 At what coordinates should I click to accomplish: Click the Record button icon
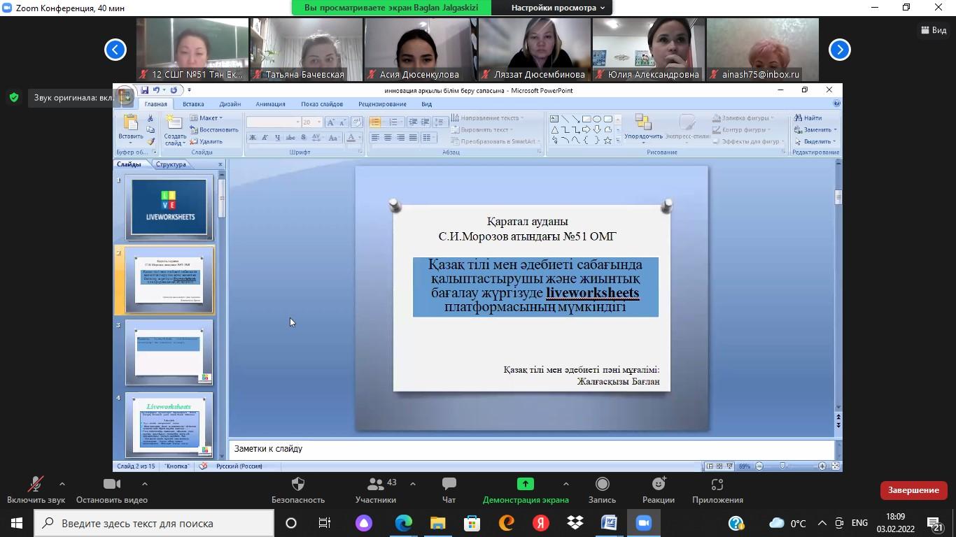click(602, 485)
